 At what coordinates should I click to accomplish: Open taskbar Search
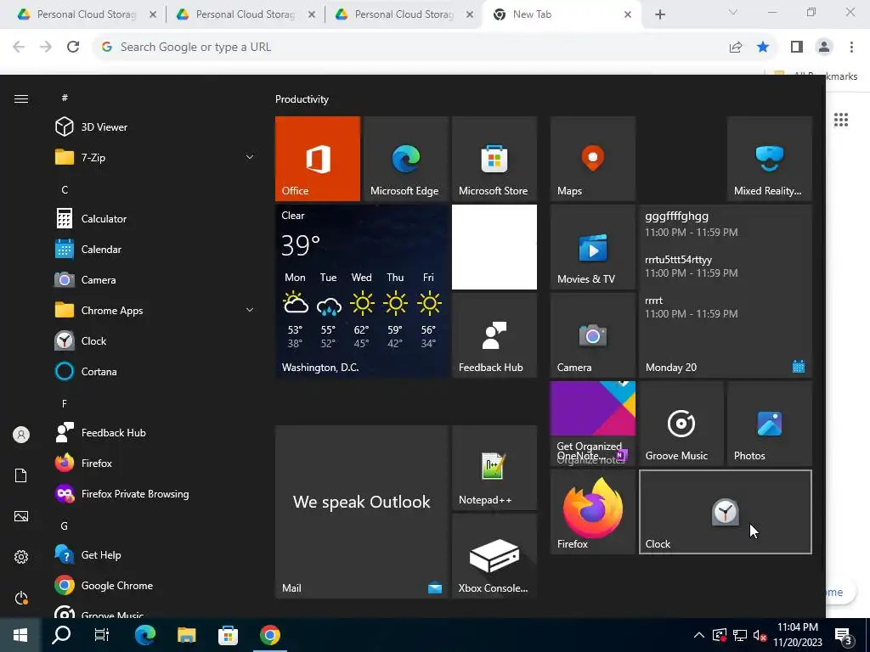click(x=61, y=635)
